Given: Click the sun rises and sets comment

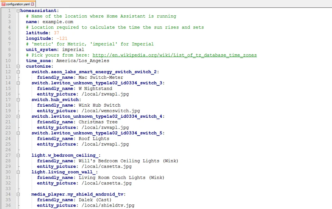Looking at the screenshot, I should pos(115,27).
